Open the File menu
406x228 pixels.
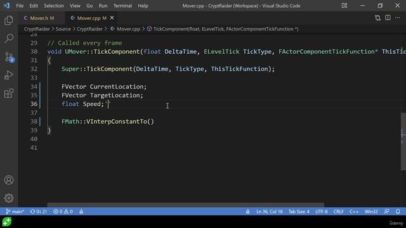[x=20, y=6]
